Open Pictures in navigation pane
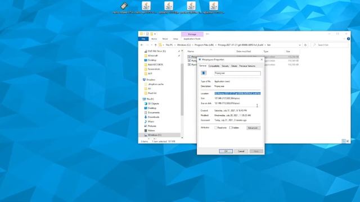360x202 pixels. pyautogui.click(x=150, y=126)
